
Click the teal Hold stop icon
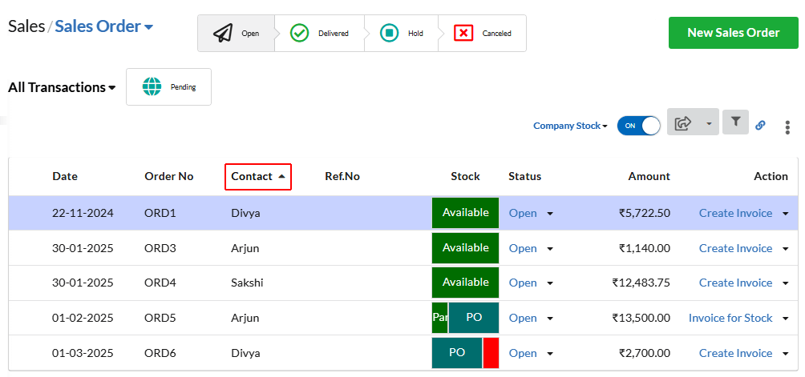[389, 34]
